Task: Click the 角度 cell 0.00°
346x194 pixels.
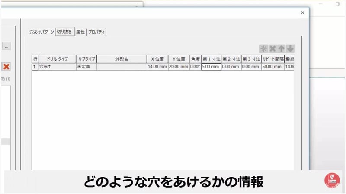Action: coord(195,67)
